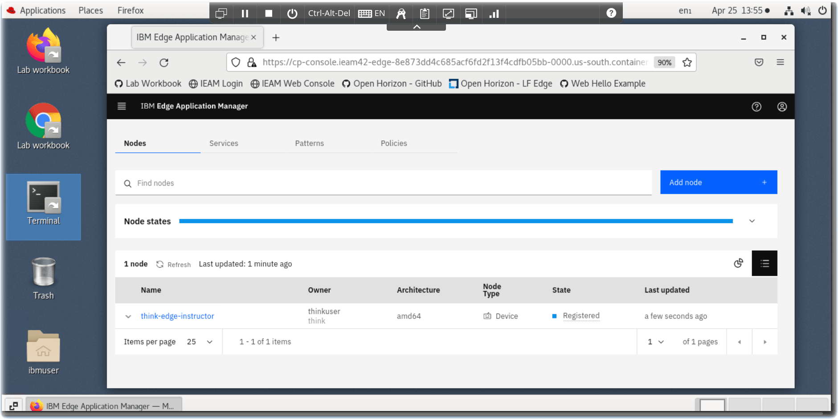Click the fullscreen resize icon in remote toolbar
The image size is (838, 419).
pos(448,13)
